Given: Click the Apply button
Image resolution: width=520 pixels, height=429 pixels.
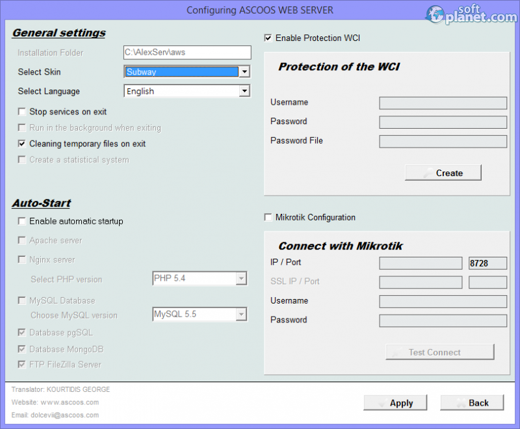Looking at the screenshot, I should click(395, 403).
